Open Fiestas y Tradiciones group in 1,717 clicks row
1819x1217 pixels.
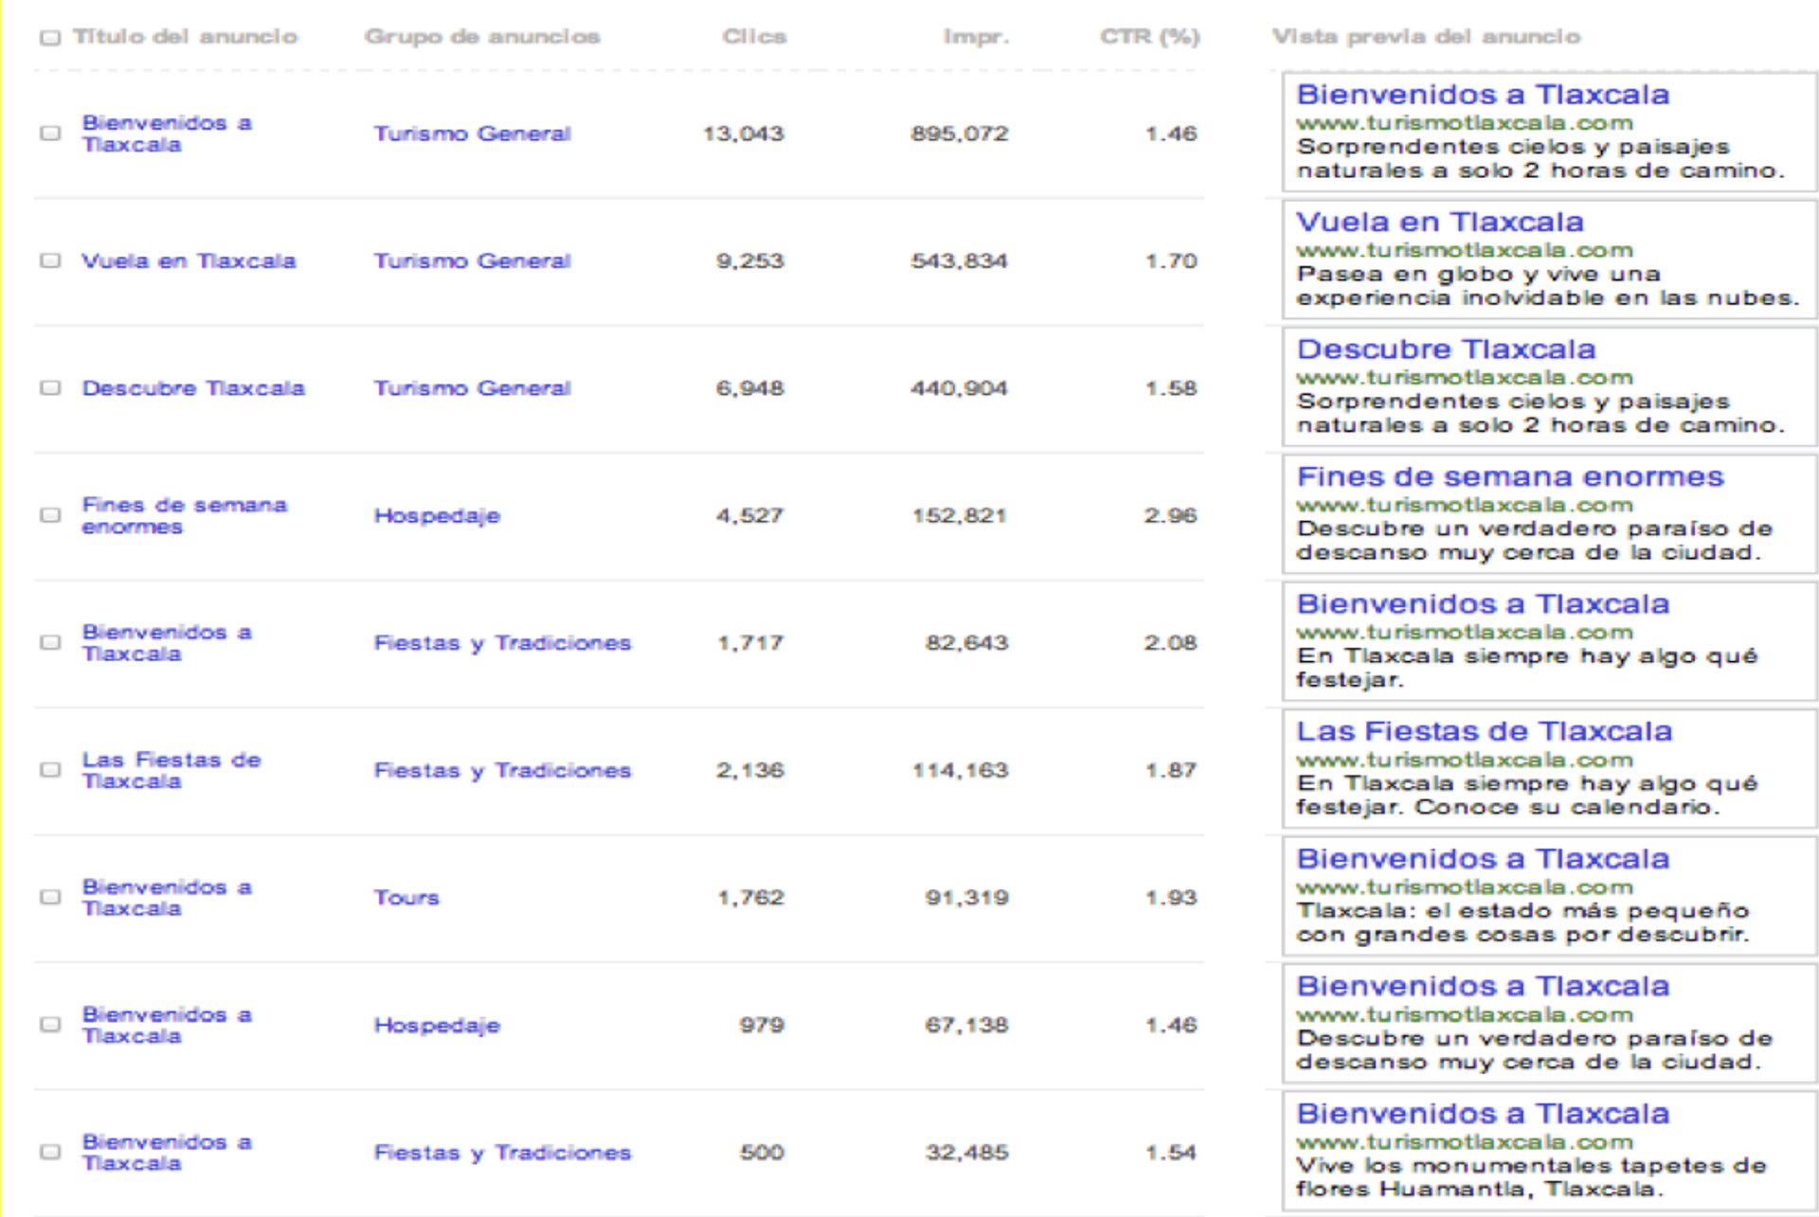502,643
